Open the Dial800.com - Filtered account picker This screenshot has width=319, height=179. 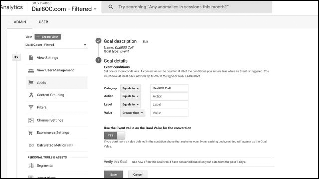pyautogui.click(x=64, y=9)
